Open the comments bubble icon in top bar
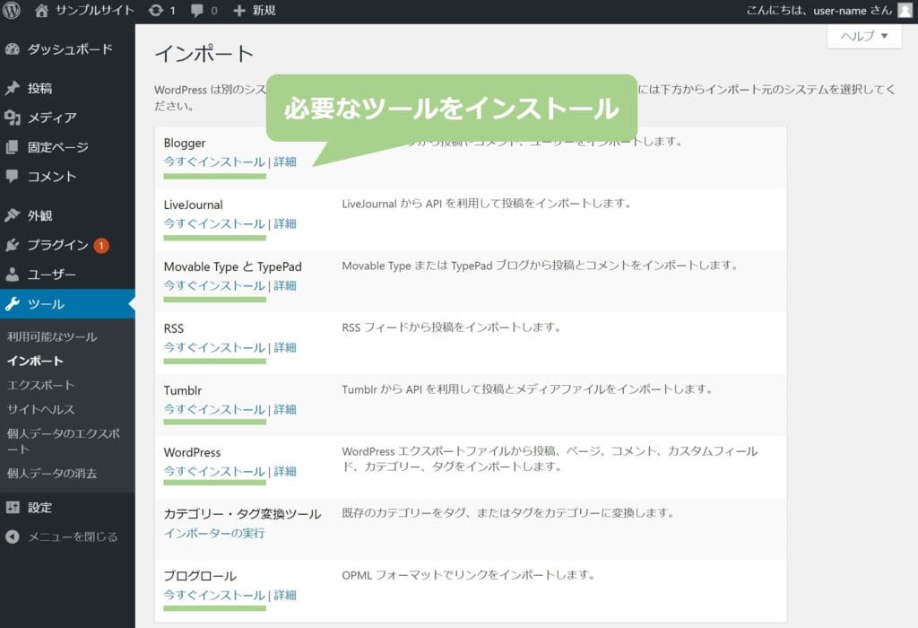The width and height of the screenshot is (918, 628). (198, 11)
